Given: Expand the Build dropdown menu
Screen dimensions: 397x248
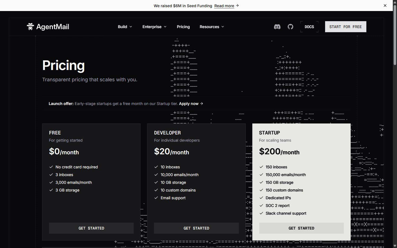Looking at the screenshot, I should [125, 27].
